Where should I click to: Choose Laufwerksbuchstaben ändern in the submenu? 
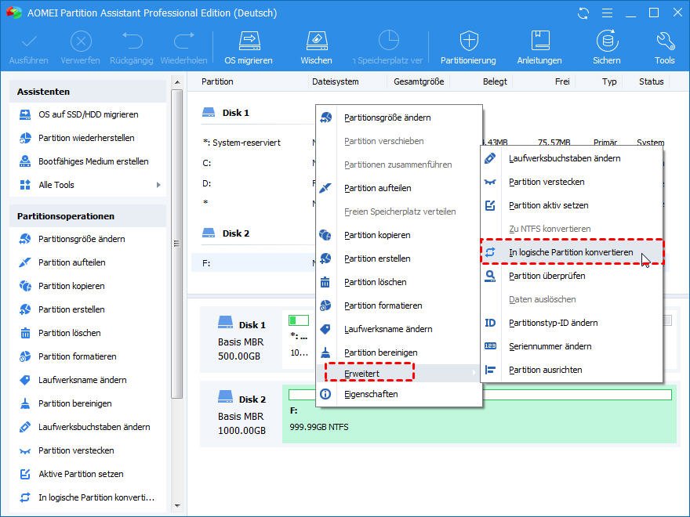[x=572, y=158]
